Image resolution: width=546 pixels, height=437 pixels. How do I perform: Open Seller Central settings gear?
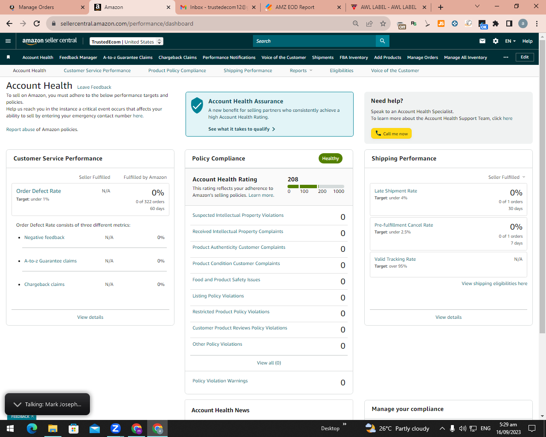pos(496,41)
